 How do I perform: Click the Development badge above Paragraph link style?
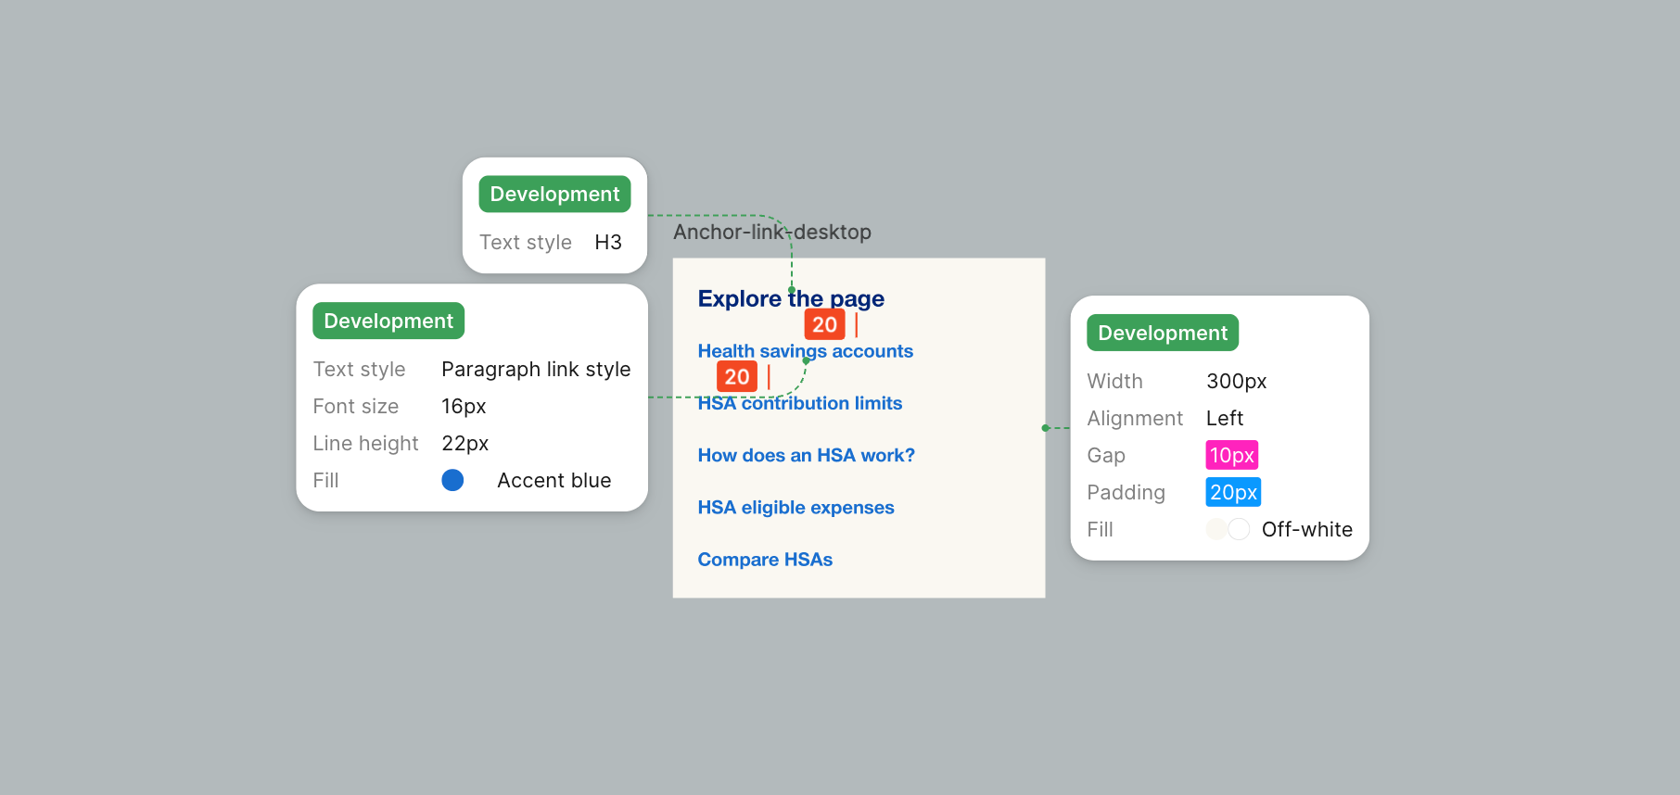pos(388,322)
